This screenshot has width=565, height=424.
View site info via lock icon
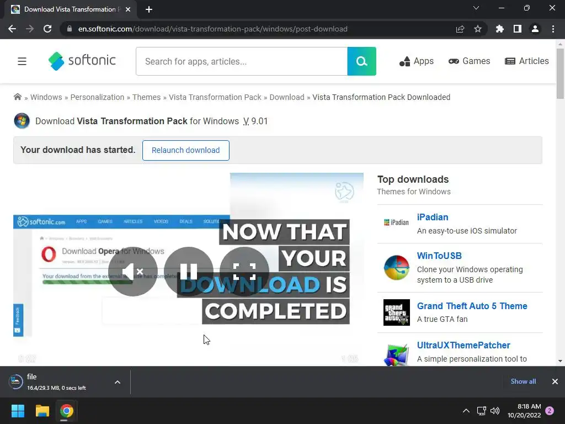tap(69, 29)
